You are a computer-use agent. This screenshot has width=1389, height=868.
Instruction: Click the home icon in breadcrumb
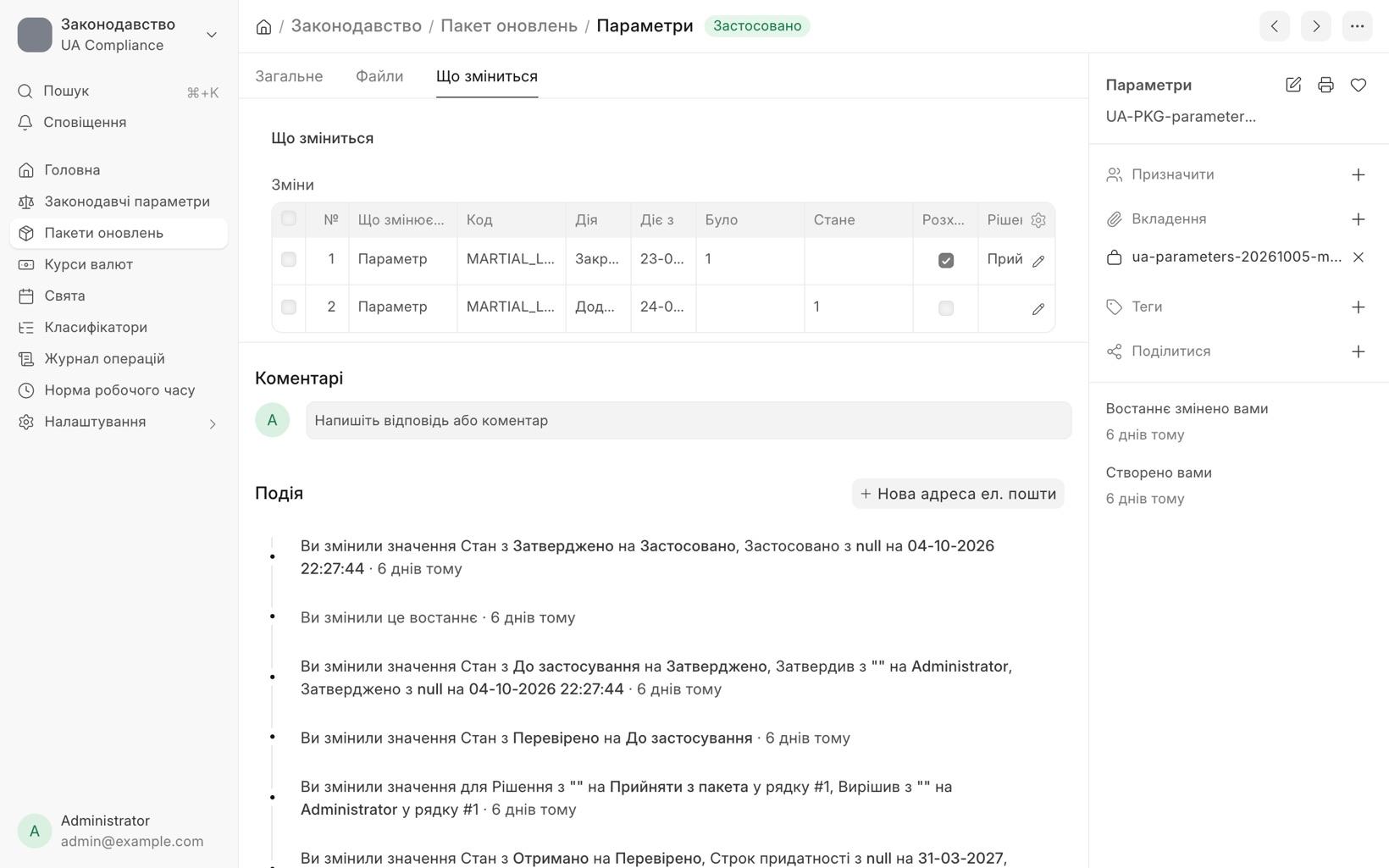263,27
